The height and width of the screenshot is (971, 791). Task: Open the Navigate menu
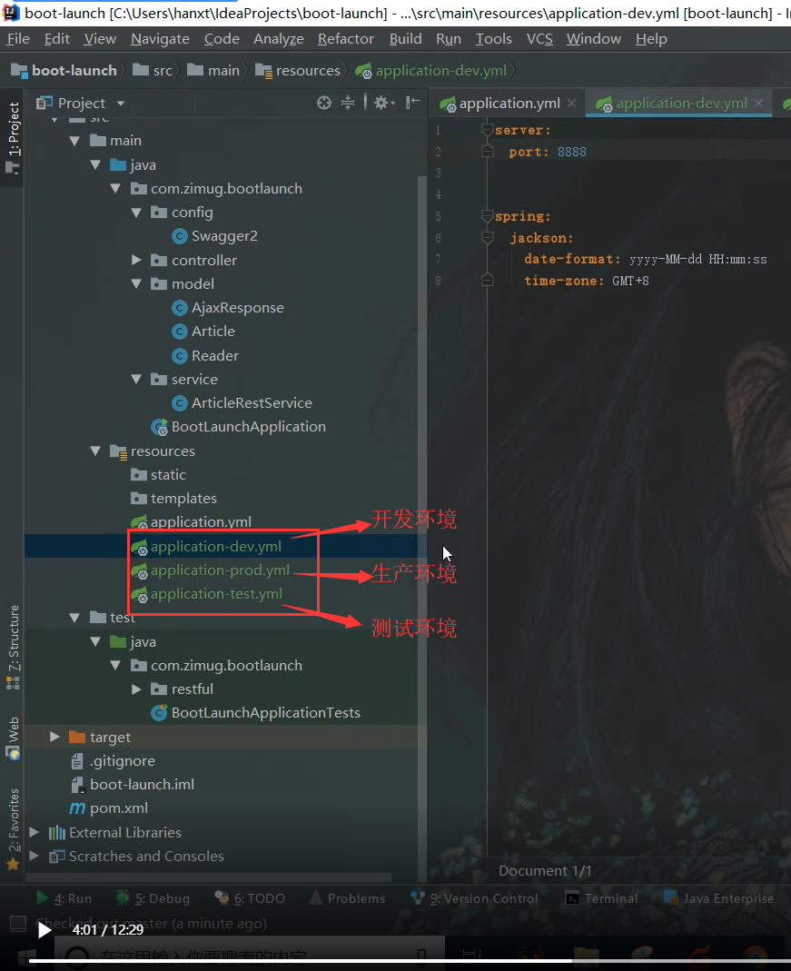click(161, 38)
